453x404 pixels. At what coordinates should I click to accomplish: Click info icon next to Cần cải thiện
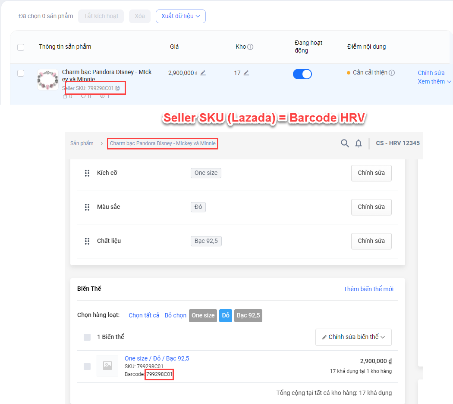pos(392,73)
